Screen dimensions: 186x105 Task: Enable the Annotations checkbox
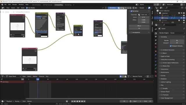[131, 32]
